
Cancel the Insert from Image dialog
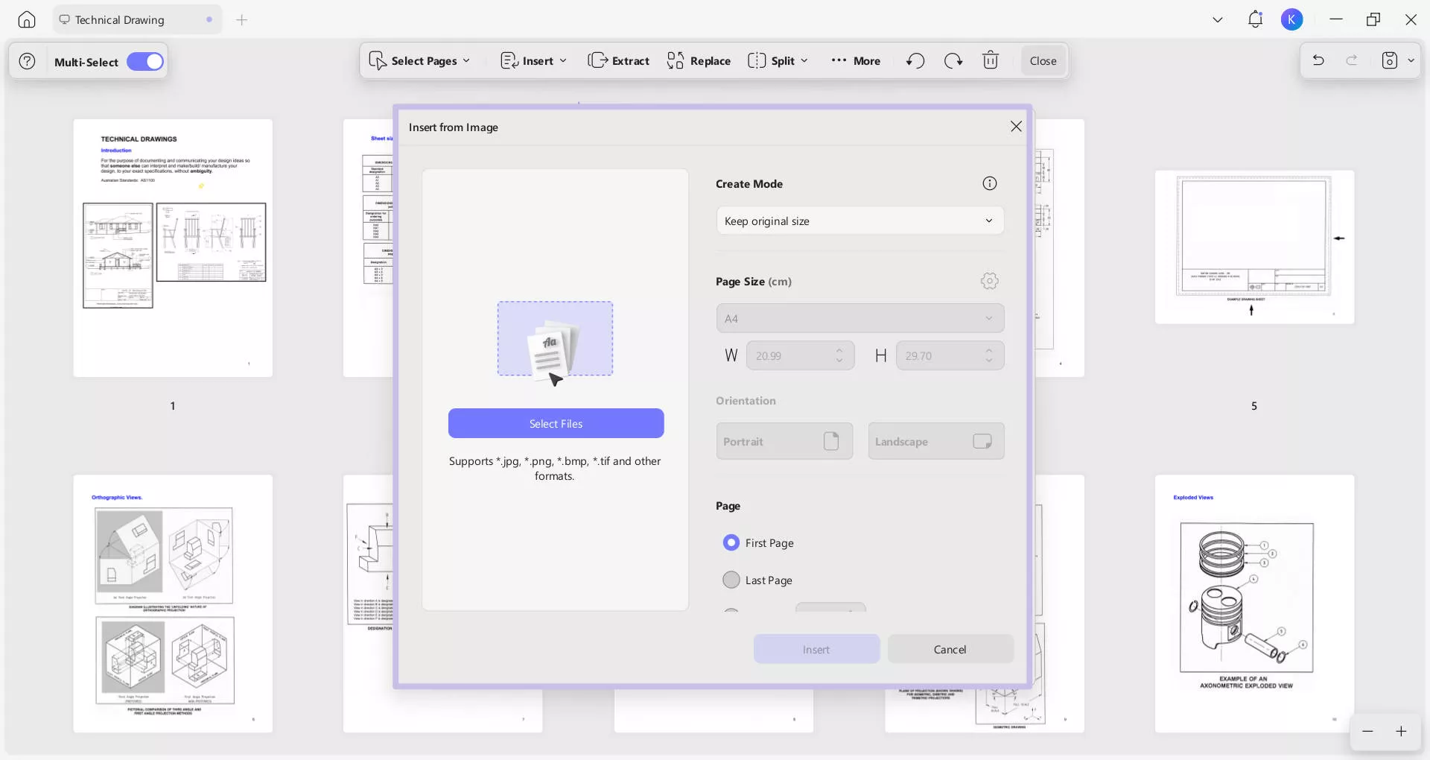point(950,649)
